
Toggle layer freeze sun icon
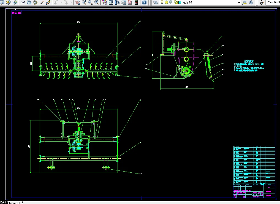click(x=166, y=2)
